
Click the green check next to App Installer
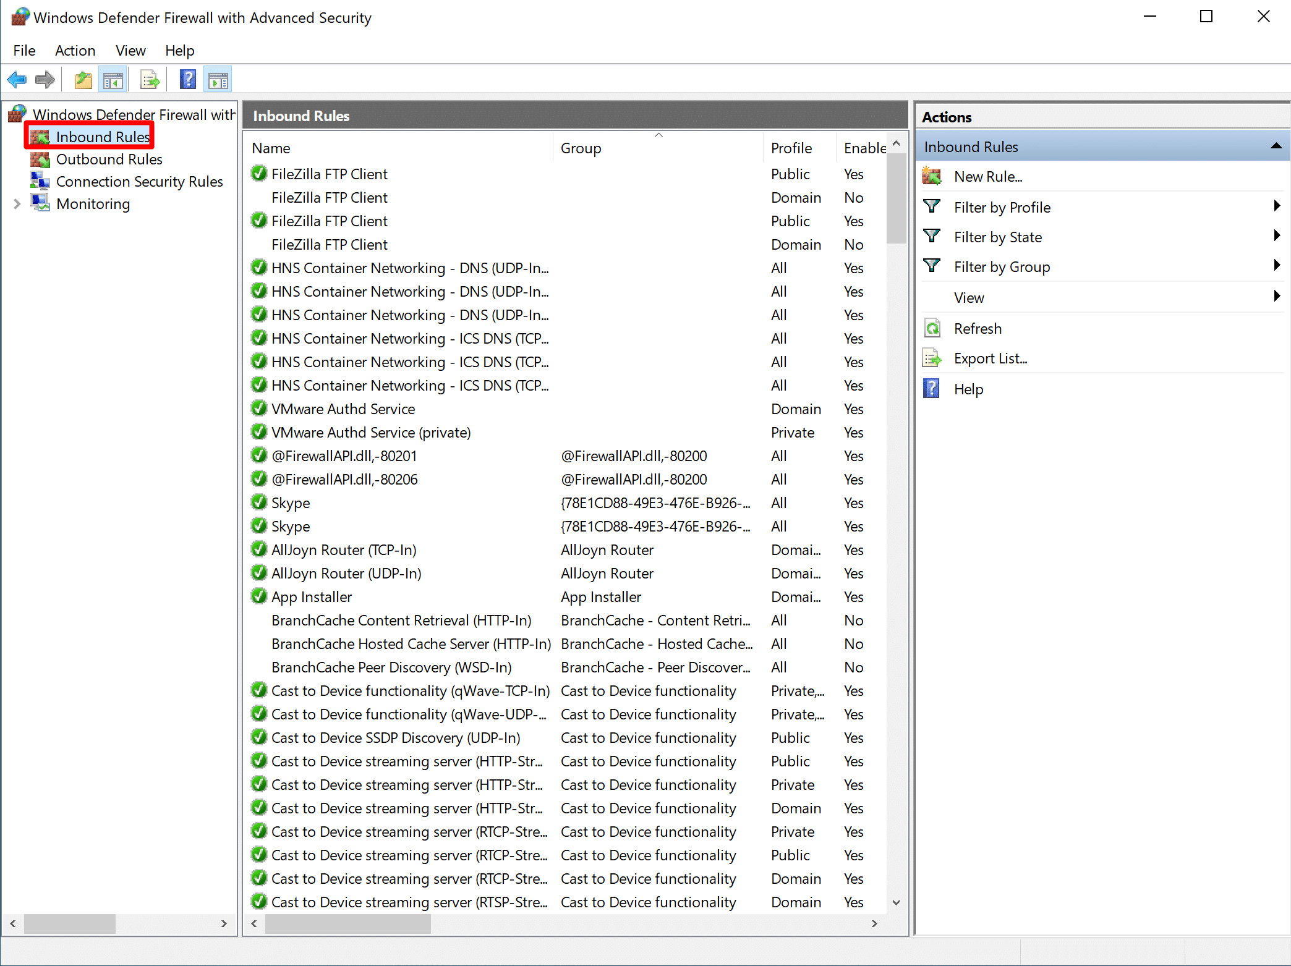(259, 596)
